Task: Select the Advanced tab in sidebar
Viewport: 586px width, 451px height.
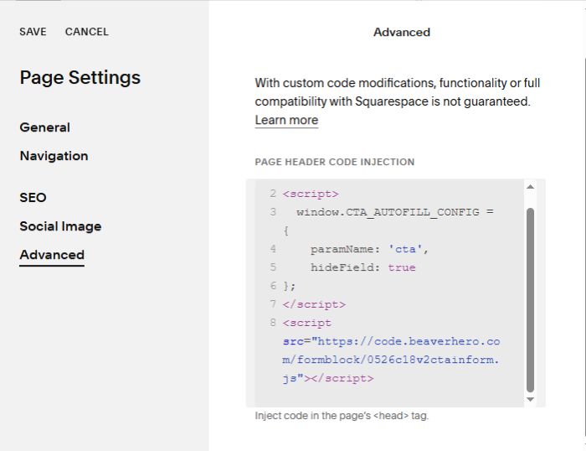Action: pyautogui.click(x=52, y=255)
